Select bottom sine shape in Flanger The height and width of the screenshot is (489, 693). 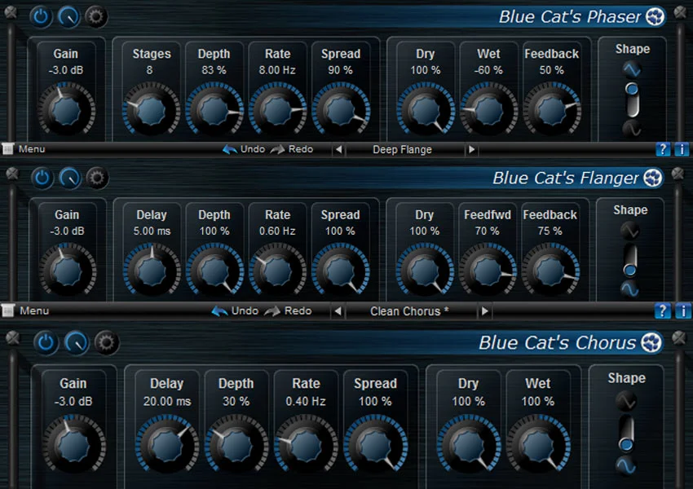pyautogui.click(x=629, y=289)
